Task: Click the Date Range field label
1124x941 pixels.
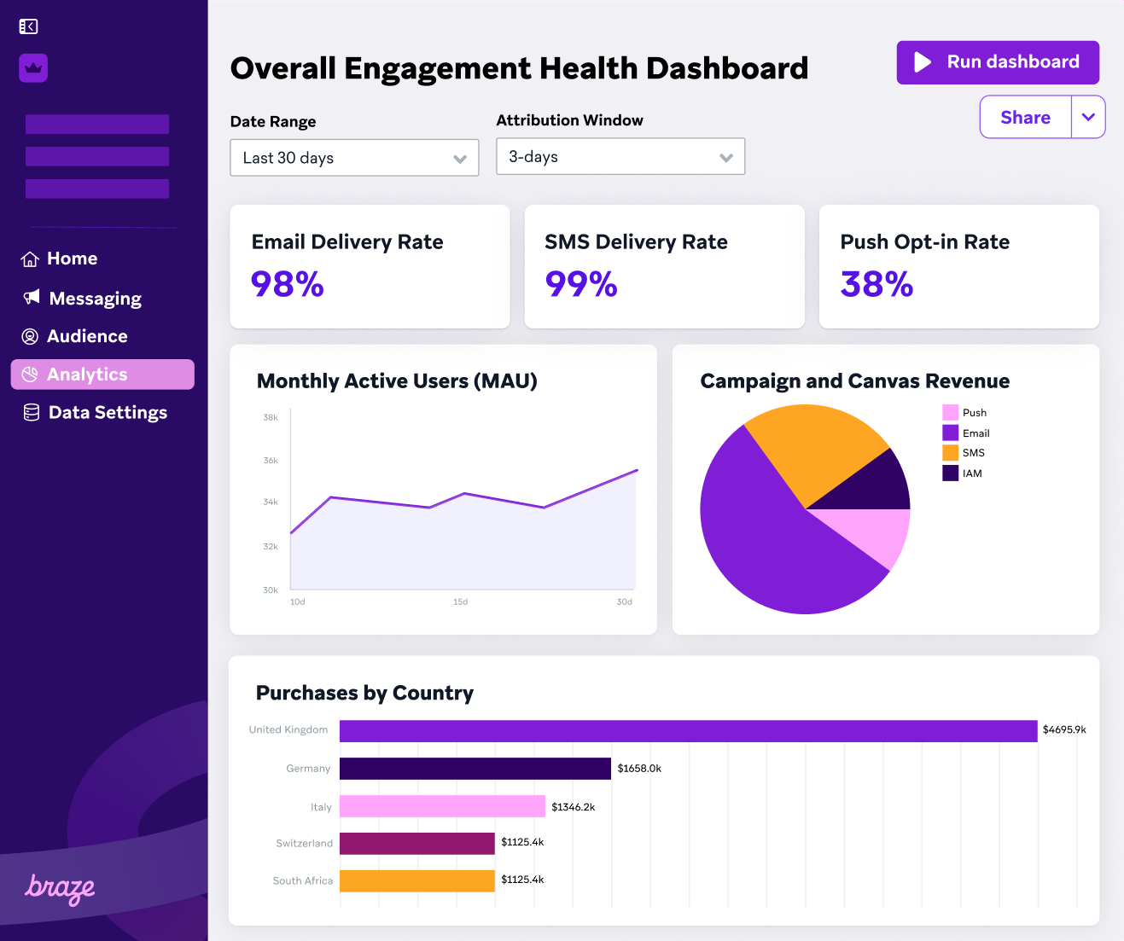Action: 273,122
